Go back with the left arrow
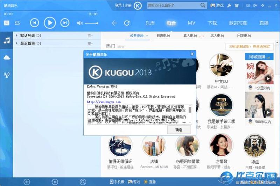Image resolution: width=280 pixels, height=186 pixels. click(114, 23)
